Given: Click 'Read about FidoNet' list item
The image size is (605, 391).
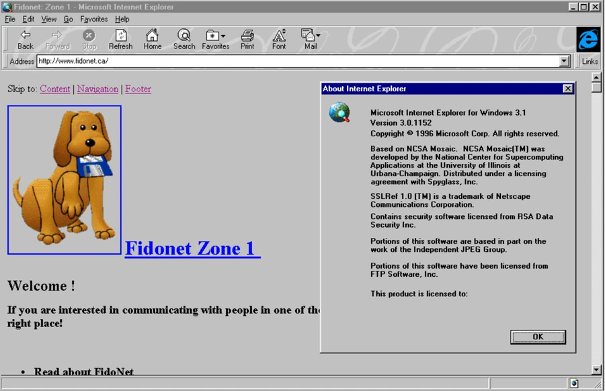Looking at the screenshot, I should (84, 372).
